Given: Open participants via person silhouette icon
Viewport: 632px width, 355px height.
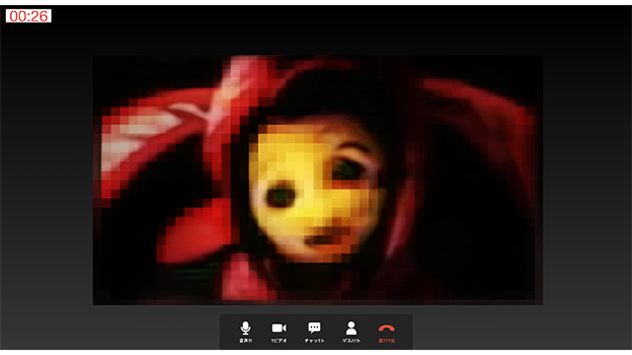Looking at the screenshot, I should click(x=352, y=328).
